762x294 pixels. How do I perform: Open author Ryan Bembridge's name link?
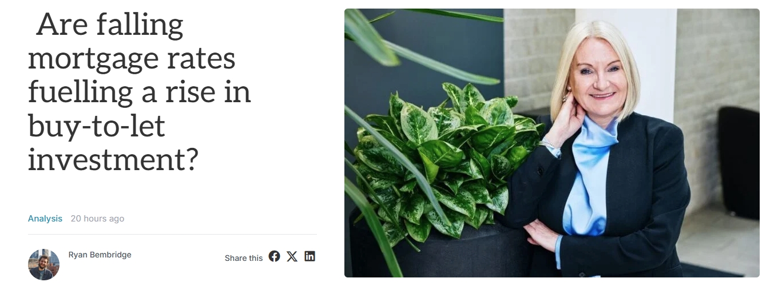tap(100, 255)
